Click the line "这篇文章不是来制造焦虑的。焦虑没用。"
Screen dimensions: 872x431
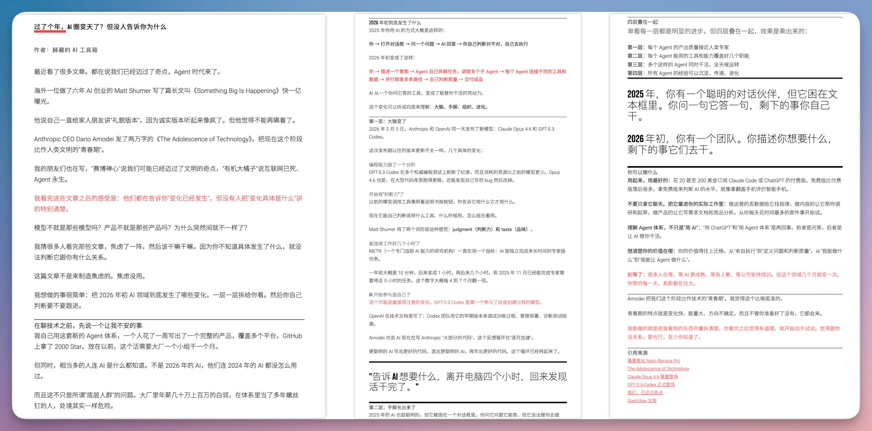pos(91,276)
